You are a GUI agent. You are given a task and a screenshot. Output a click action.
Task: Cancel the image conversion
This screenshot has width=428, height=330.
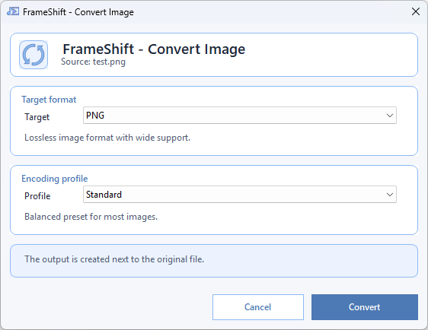pos(258,307)
